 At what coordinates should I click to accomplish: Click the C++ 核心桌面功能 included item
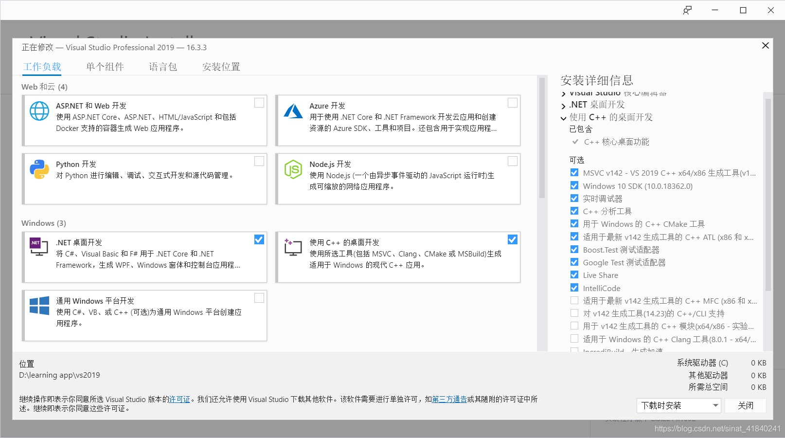(x=617, y=142)
